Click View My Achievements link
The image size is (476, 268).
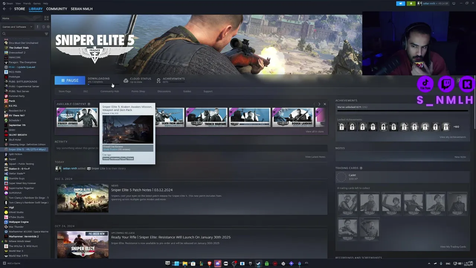coord(453,137)
